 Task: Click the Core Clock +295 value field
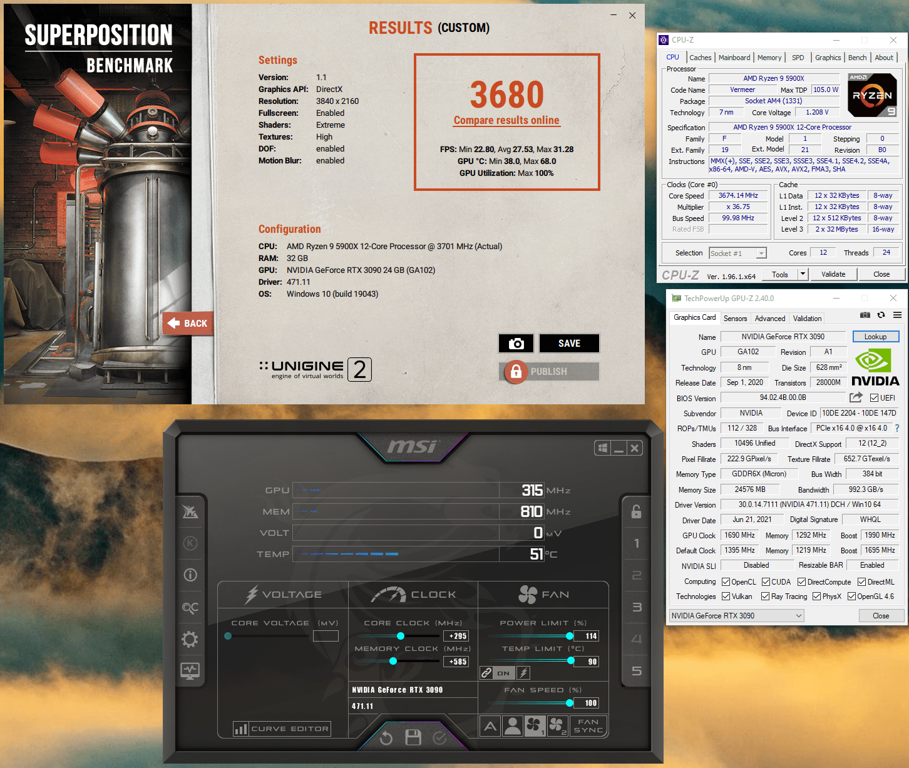click(456, 636)
